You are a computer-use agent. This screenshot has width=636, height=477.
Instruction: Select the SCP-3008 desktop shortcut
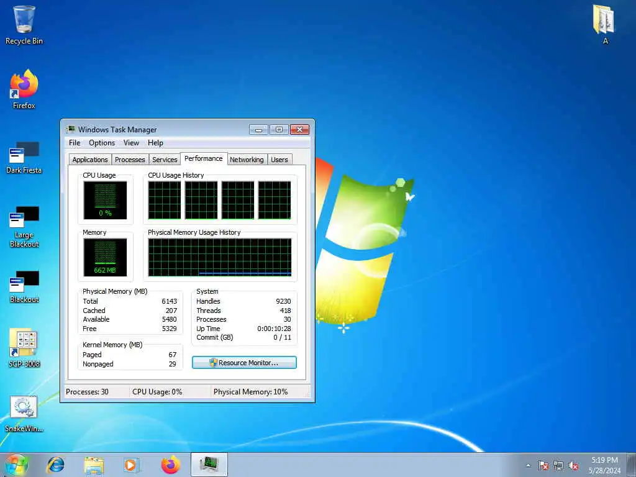(x=24, y=348)
